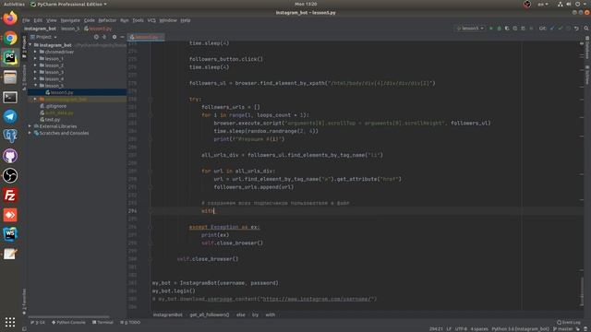Toggle the Terminal tool window
The height and width of the screenshot is (332, 591).
(103, 322)
